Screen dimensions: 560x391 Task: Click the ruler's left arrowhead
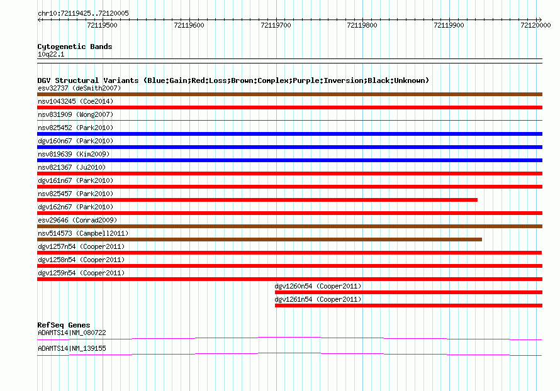click(39, 20)
